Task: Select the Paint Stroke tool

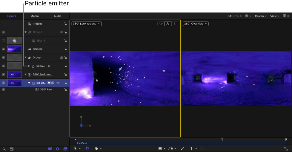Action: 182,148
